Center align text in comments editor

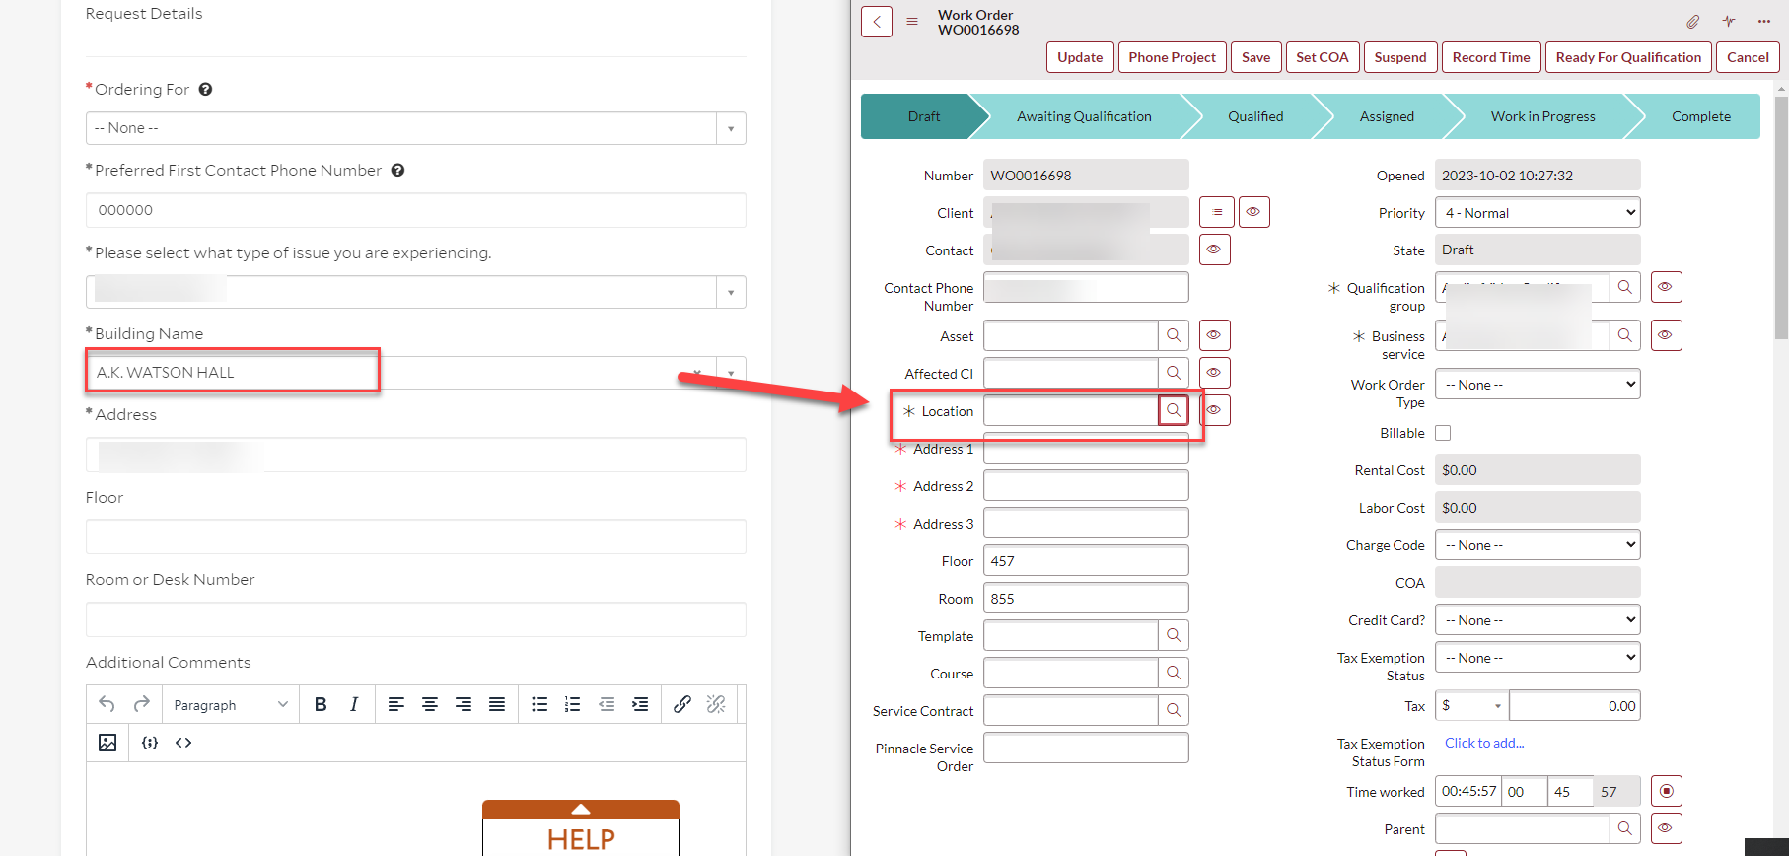[430, 704]
